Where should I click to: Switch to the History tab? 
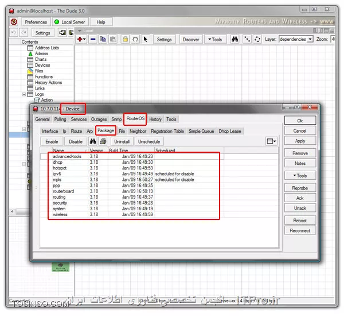coord(155,119)
